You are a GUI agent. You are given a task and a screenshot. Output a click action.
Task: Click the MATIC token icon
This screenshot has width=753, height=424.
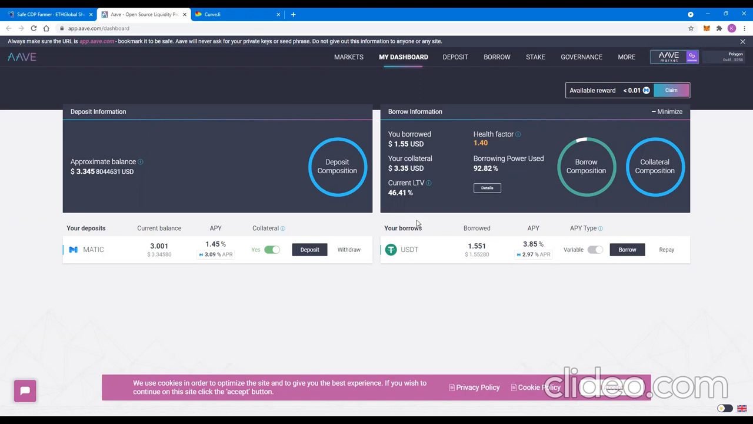(74, 250)
